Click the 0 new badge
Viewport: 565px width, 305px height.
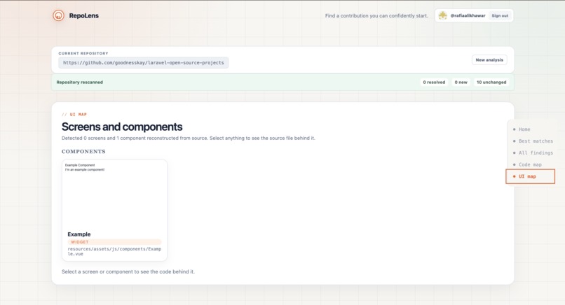click(461, 82)
